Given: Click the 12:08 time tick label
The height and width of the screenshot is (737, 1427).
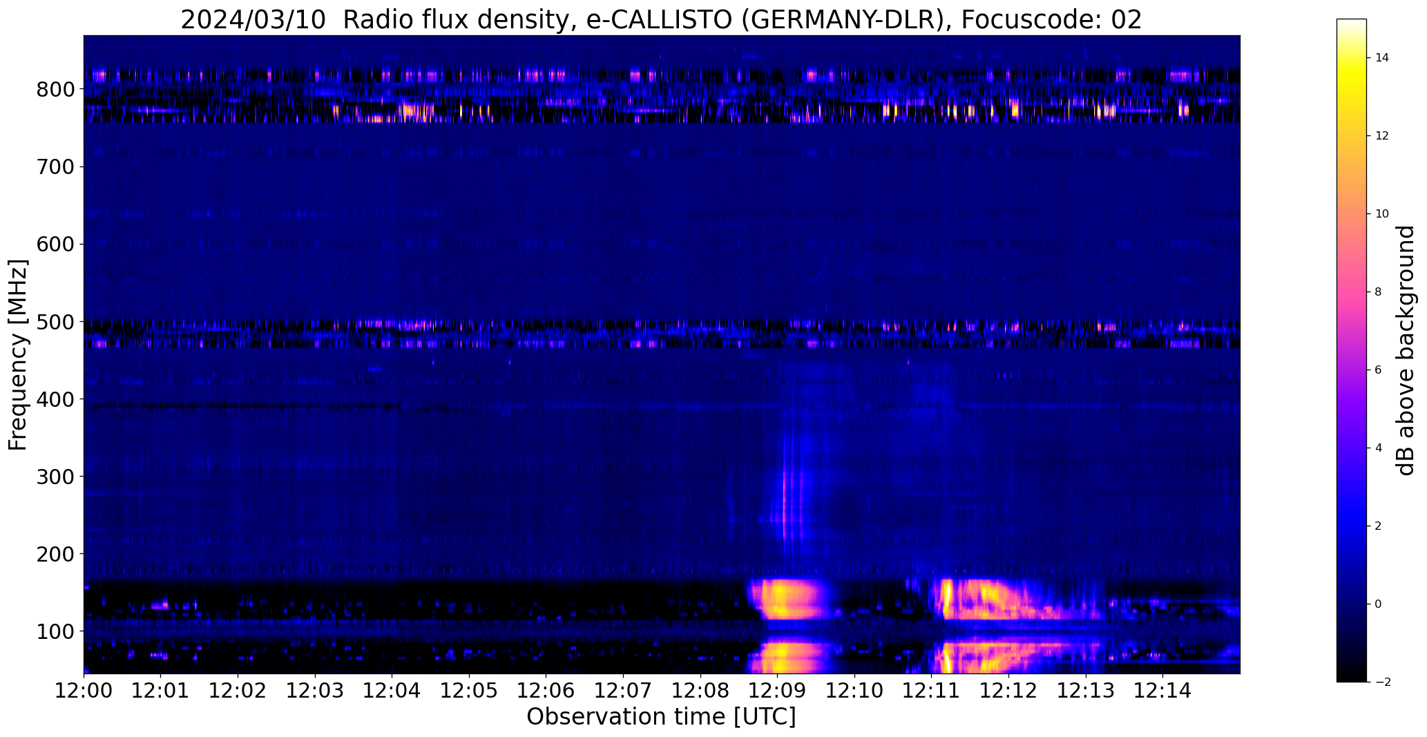Looking at the screenshot, I should tap(701, 690).
